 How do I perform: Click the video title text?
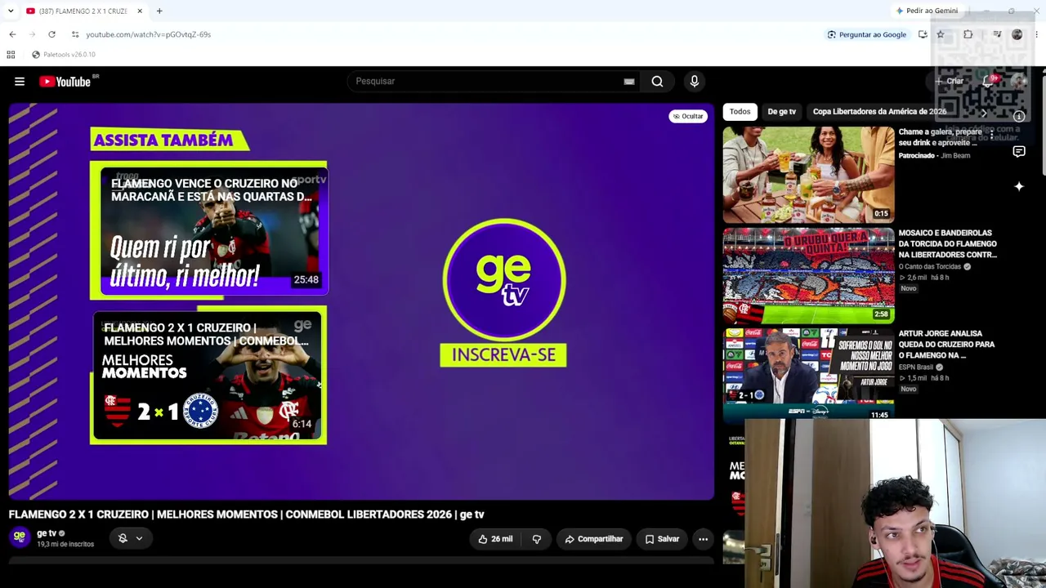click(247, 514)
